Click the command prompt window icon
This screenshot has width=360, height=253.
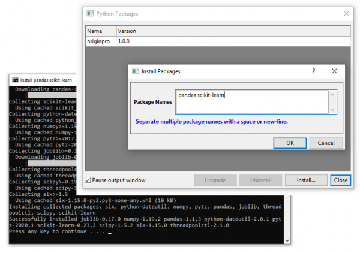[15, 80]
